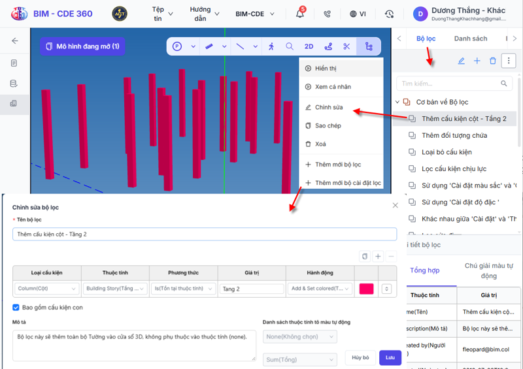Collapse the 'Cơ bản về Bộ lọc' group
Image resolution: width=523 pixels, height=369 pixels.
pyautogui.click(x=397, y=102)
